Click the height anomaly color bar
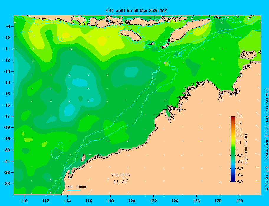This screenshot has width=269, height=206. 233,149
